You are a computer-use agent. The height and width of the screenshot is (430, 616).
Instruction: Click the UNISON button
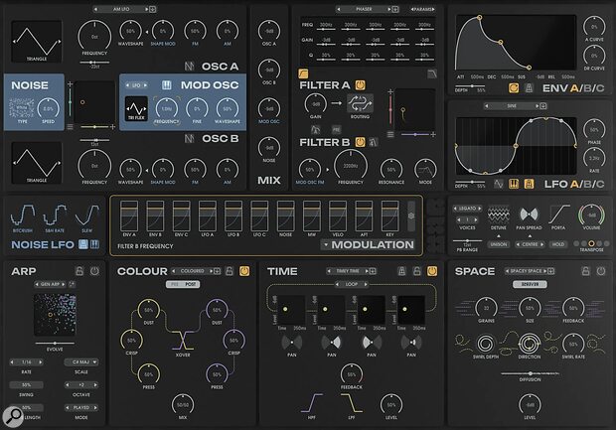[x=498, y=244]
